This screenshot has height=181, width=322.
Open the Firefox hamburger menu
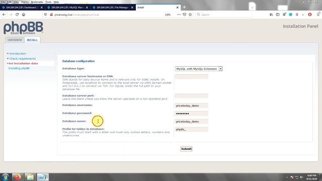(x=318, y=15)
